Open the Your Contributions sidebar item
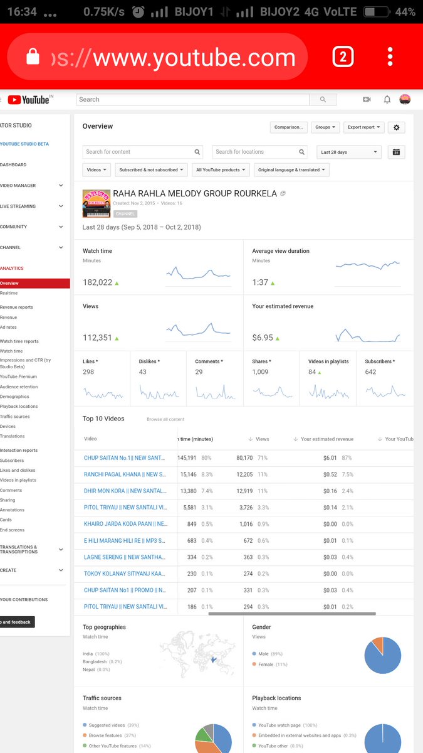Image resolution: width=423 pixels, height=753 pixels. pyautogui.click(x=24, y=600)
